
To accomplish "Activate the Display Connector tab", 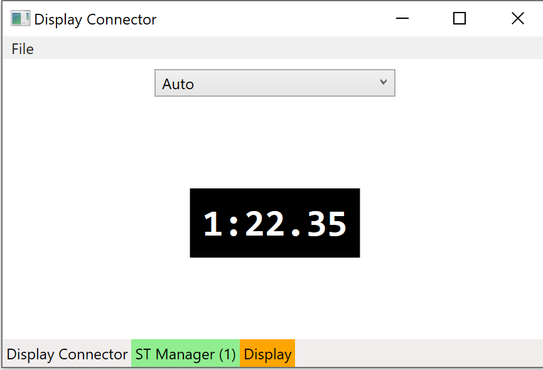I will pos(66,354).
